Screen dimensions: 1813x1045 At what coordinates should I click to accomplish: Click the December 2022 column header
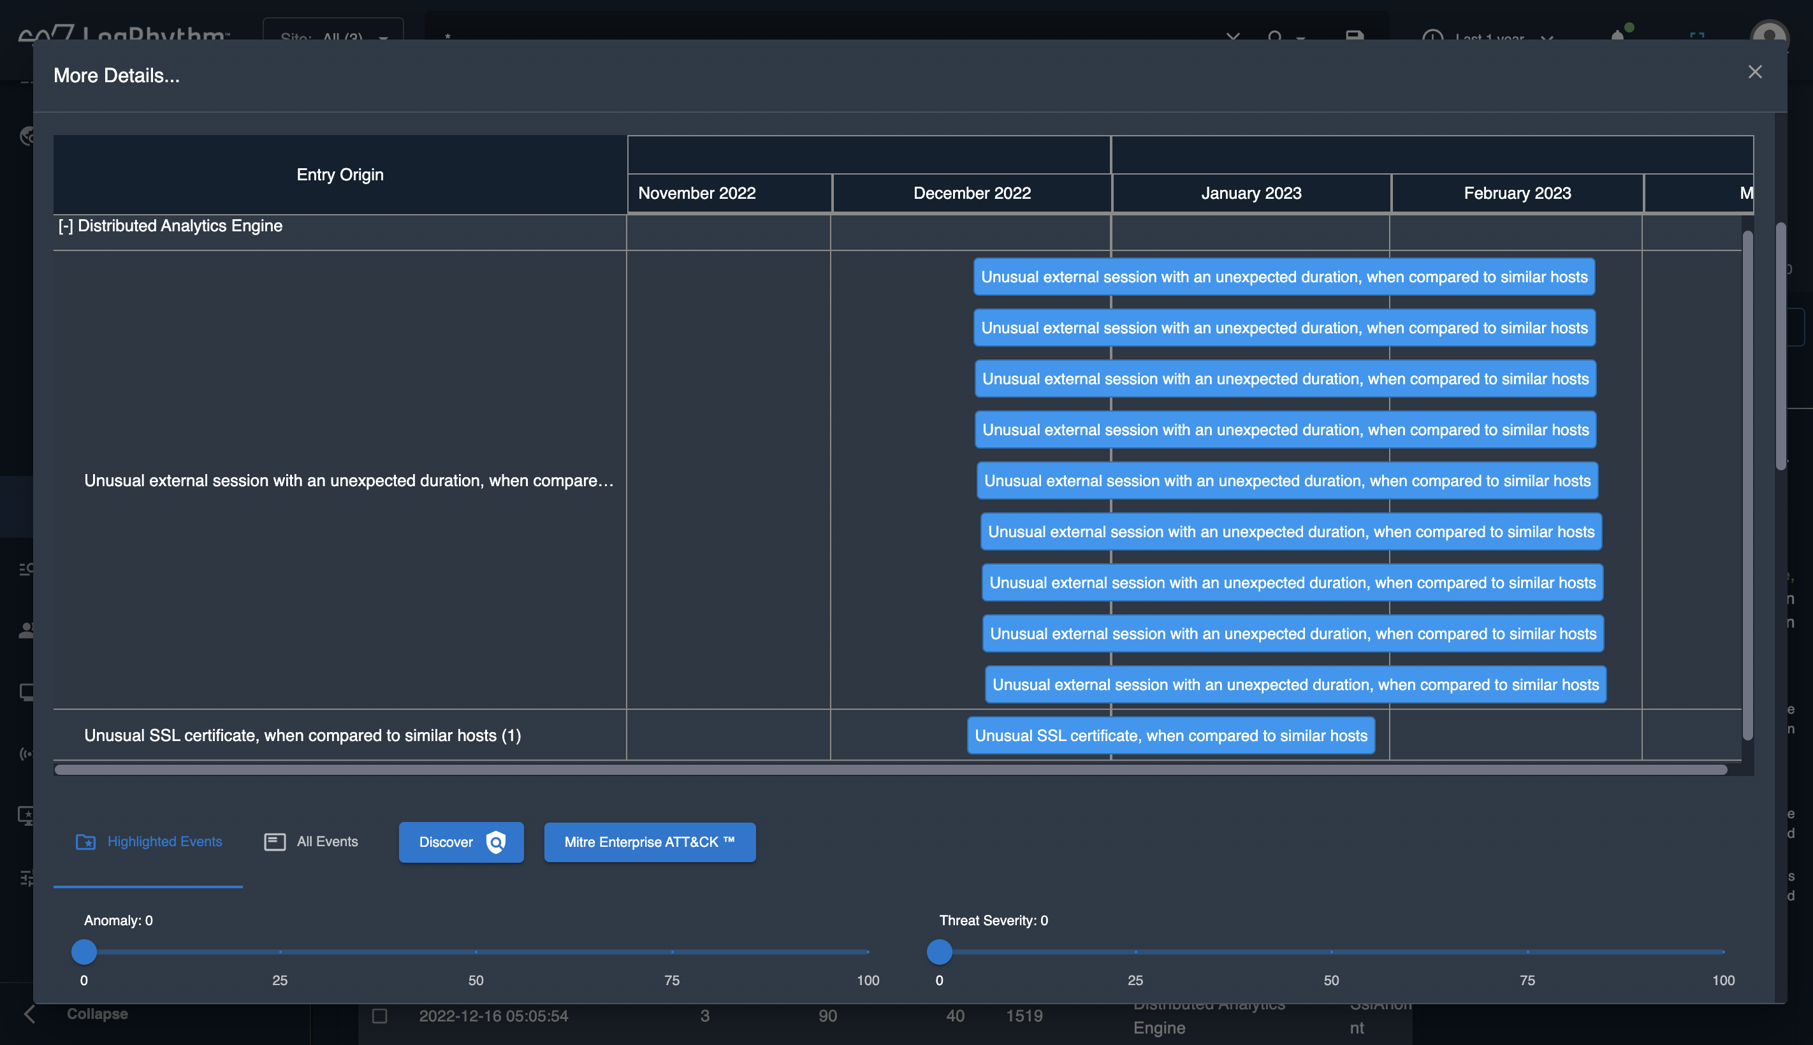(x=972, y=193)
